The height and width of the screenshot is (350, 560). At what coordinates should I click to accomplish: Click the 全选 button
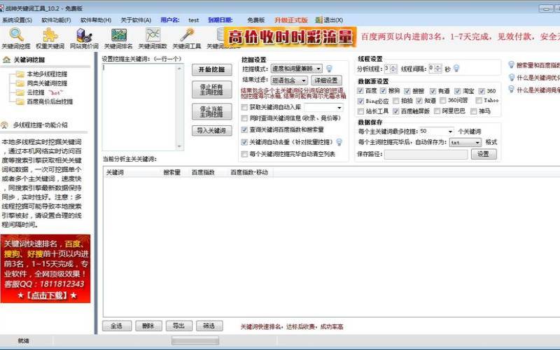click(117, 325)
